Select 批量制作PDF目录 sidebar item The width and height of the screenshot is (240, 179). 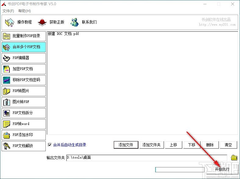pos(24,36)
